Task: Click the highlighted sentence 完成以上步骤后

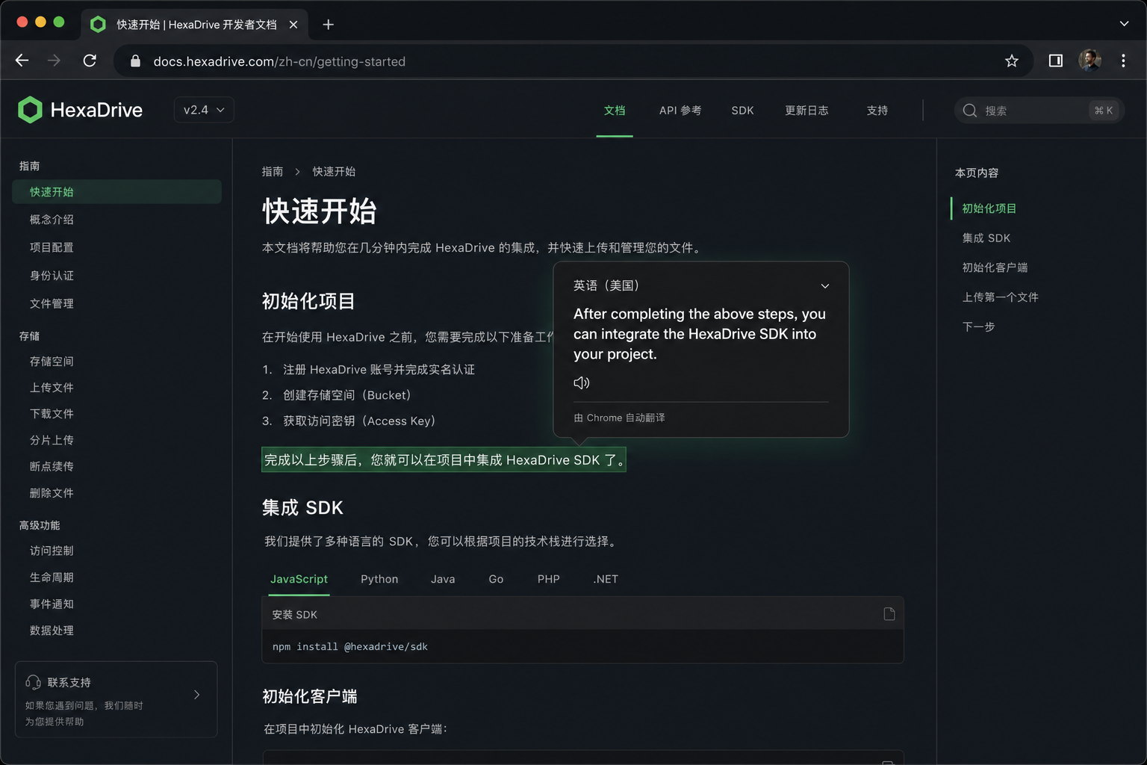Action: (444, 459)
